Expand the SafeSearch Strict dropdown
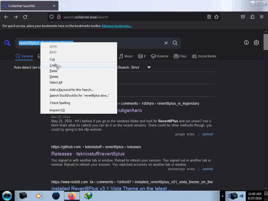The image size is (268, 201). (x=149, y=67)
